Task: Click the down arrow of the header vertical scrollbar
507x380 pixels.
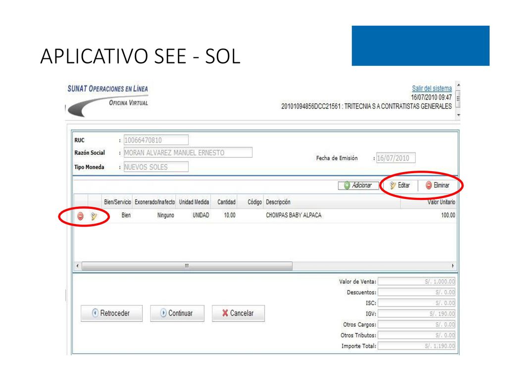Action: coord(458,115)
